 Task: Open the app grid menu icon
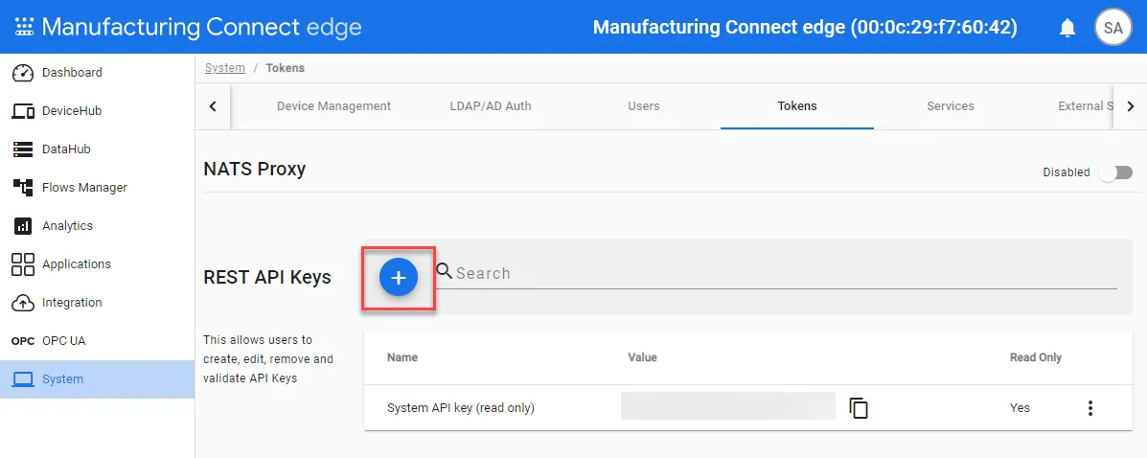tap(24, 27)
